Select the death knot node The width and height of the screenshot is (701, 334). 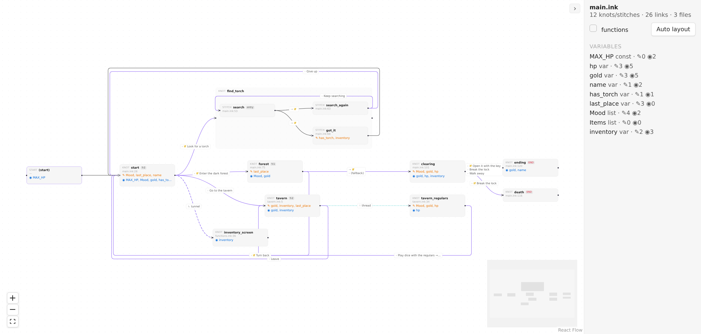[530, 195]
